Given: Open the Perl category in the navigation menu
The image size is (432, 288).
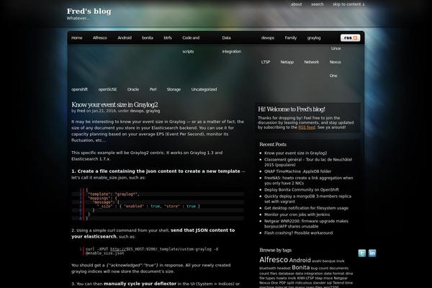Looking at the screenshot, I should coord(153,89).
